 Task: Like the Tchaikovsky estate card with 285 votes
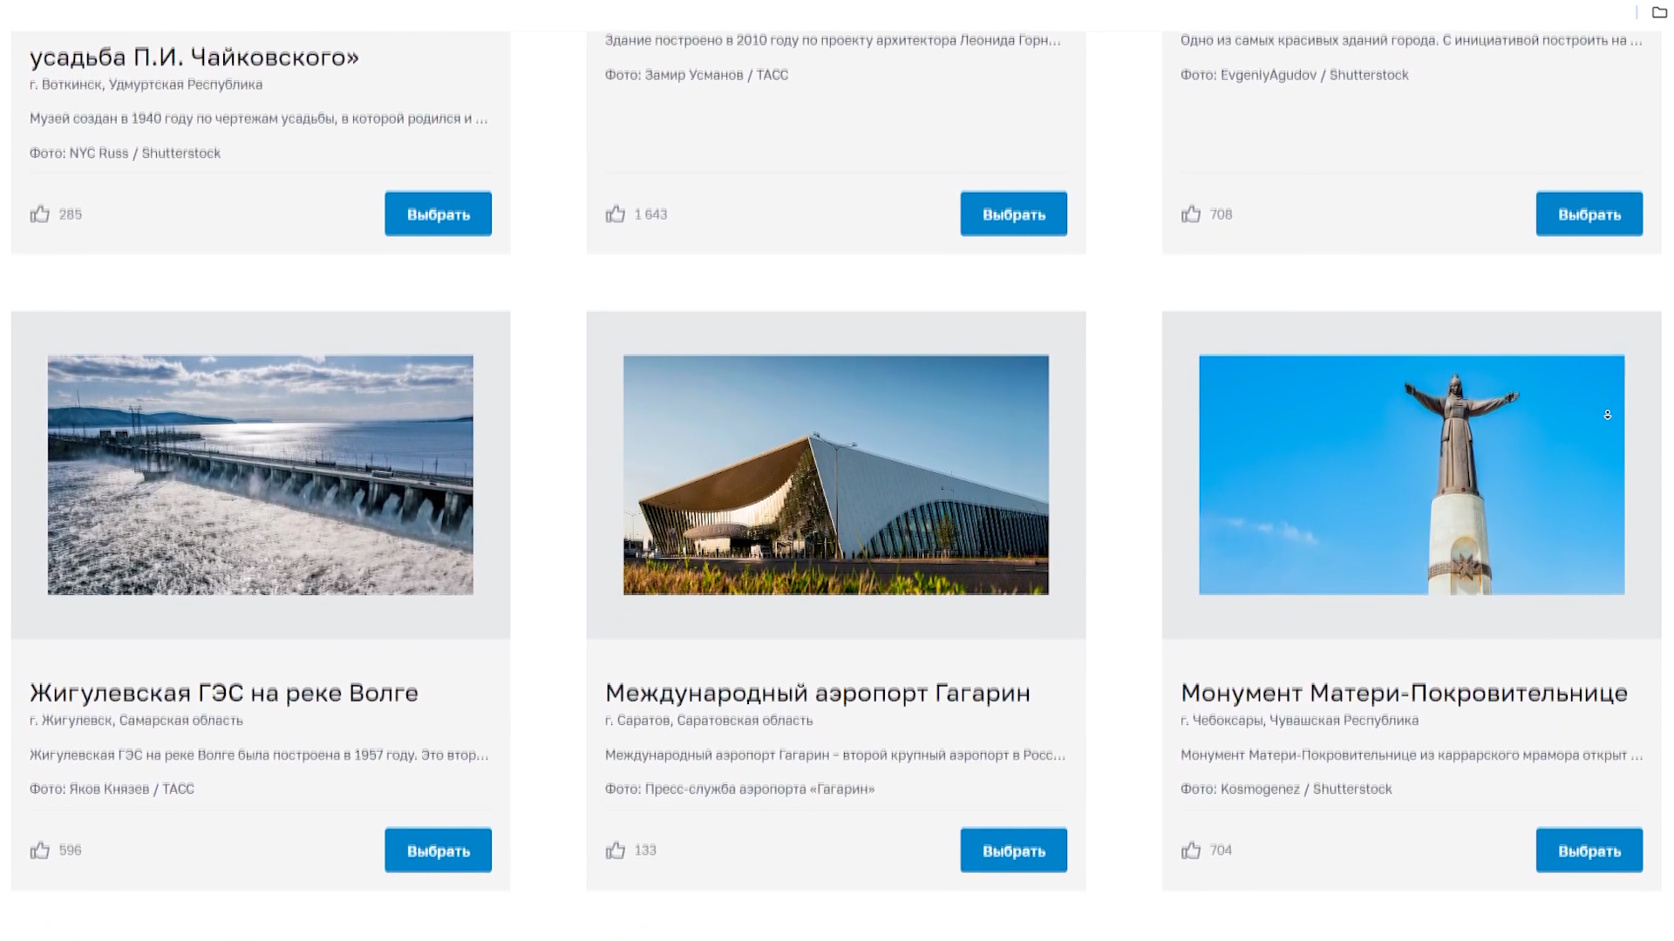click(x=40, y=214)
